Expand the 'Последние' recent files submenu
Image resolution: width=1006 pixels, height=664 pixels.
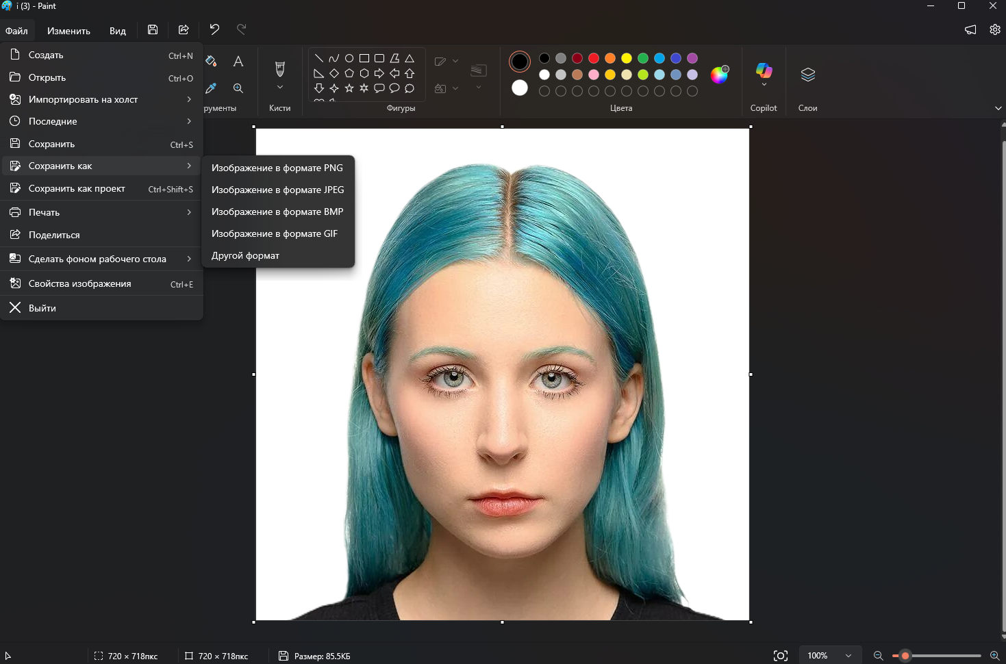[102, 121]
